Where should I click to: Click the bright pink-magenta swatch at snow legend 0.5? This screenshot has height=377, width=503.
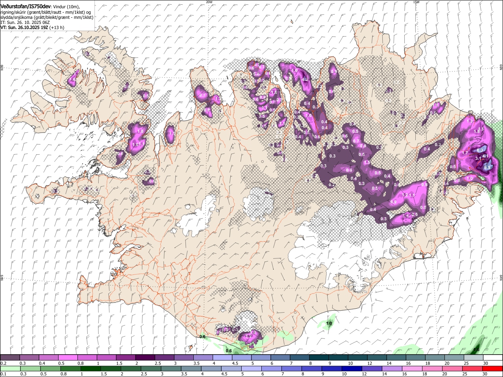pos(68,357)
